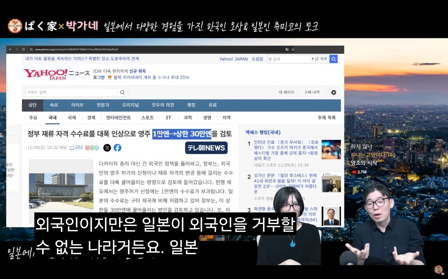Image resolution: width=448 pixels, height=279 pixels.
Task: Click the 구매 내역 button
Action: (311, 93)
